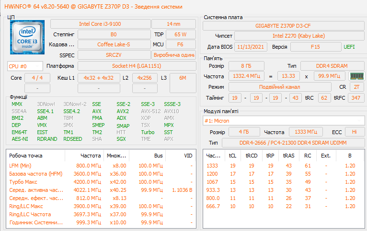Click the Робоча точка column header

[35, 156]
